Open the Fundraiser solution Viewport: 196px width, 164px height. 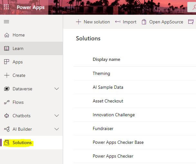[103, 128]
